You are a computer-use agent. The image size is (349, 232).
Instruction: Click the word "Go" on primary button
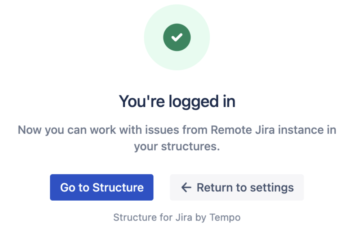[68, 187]
